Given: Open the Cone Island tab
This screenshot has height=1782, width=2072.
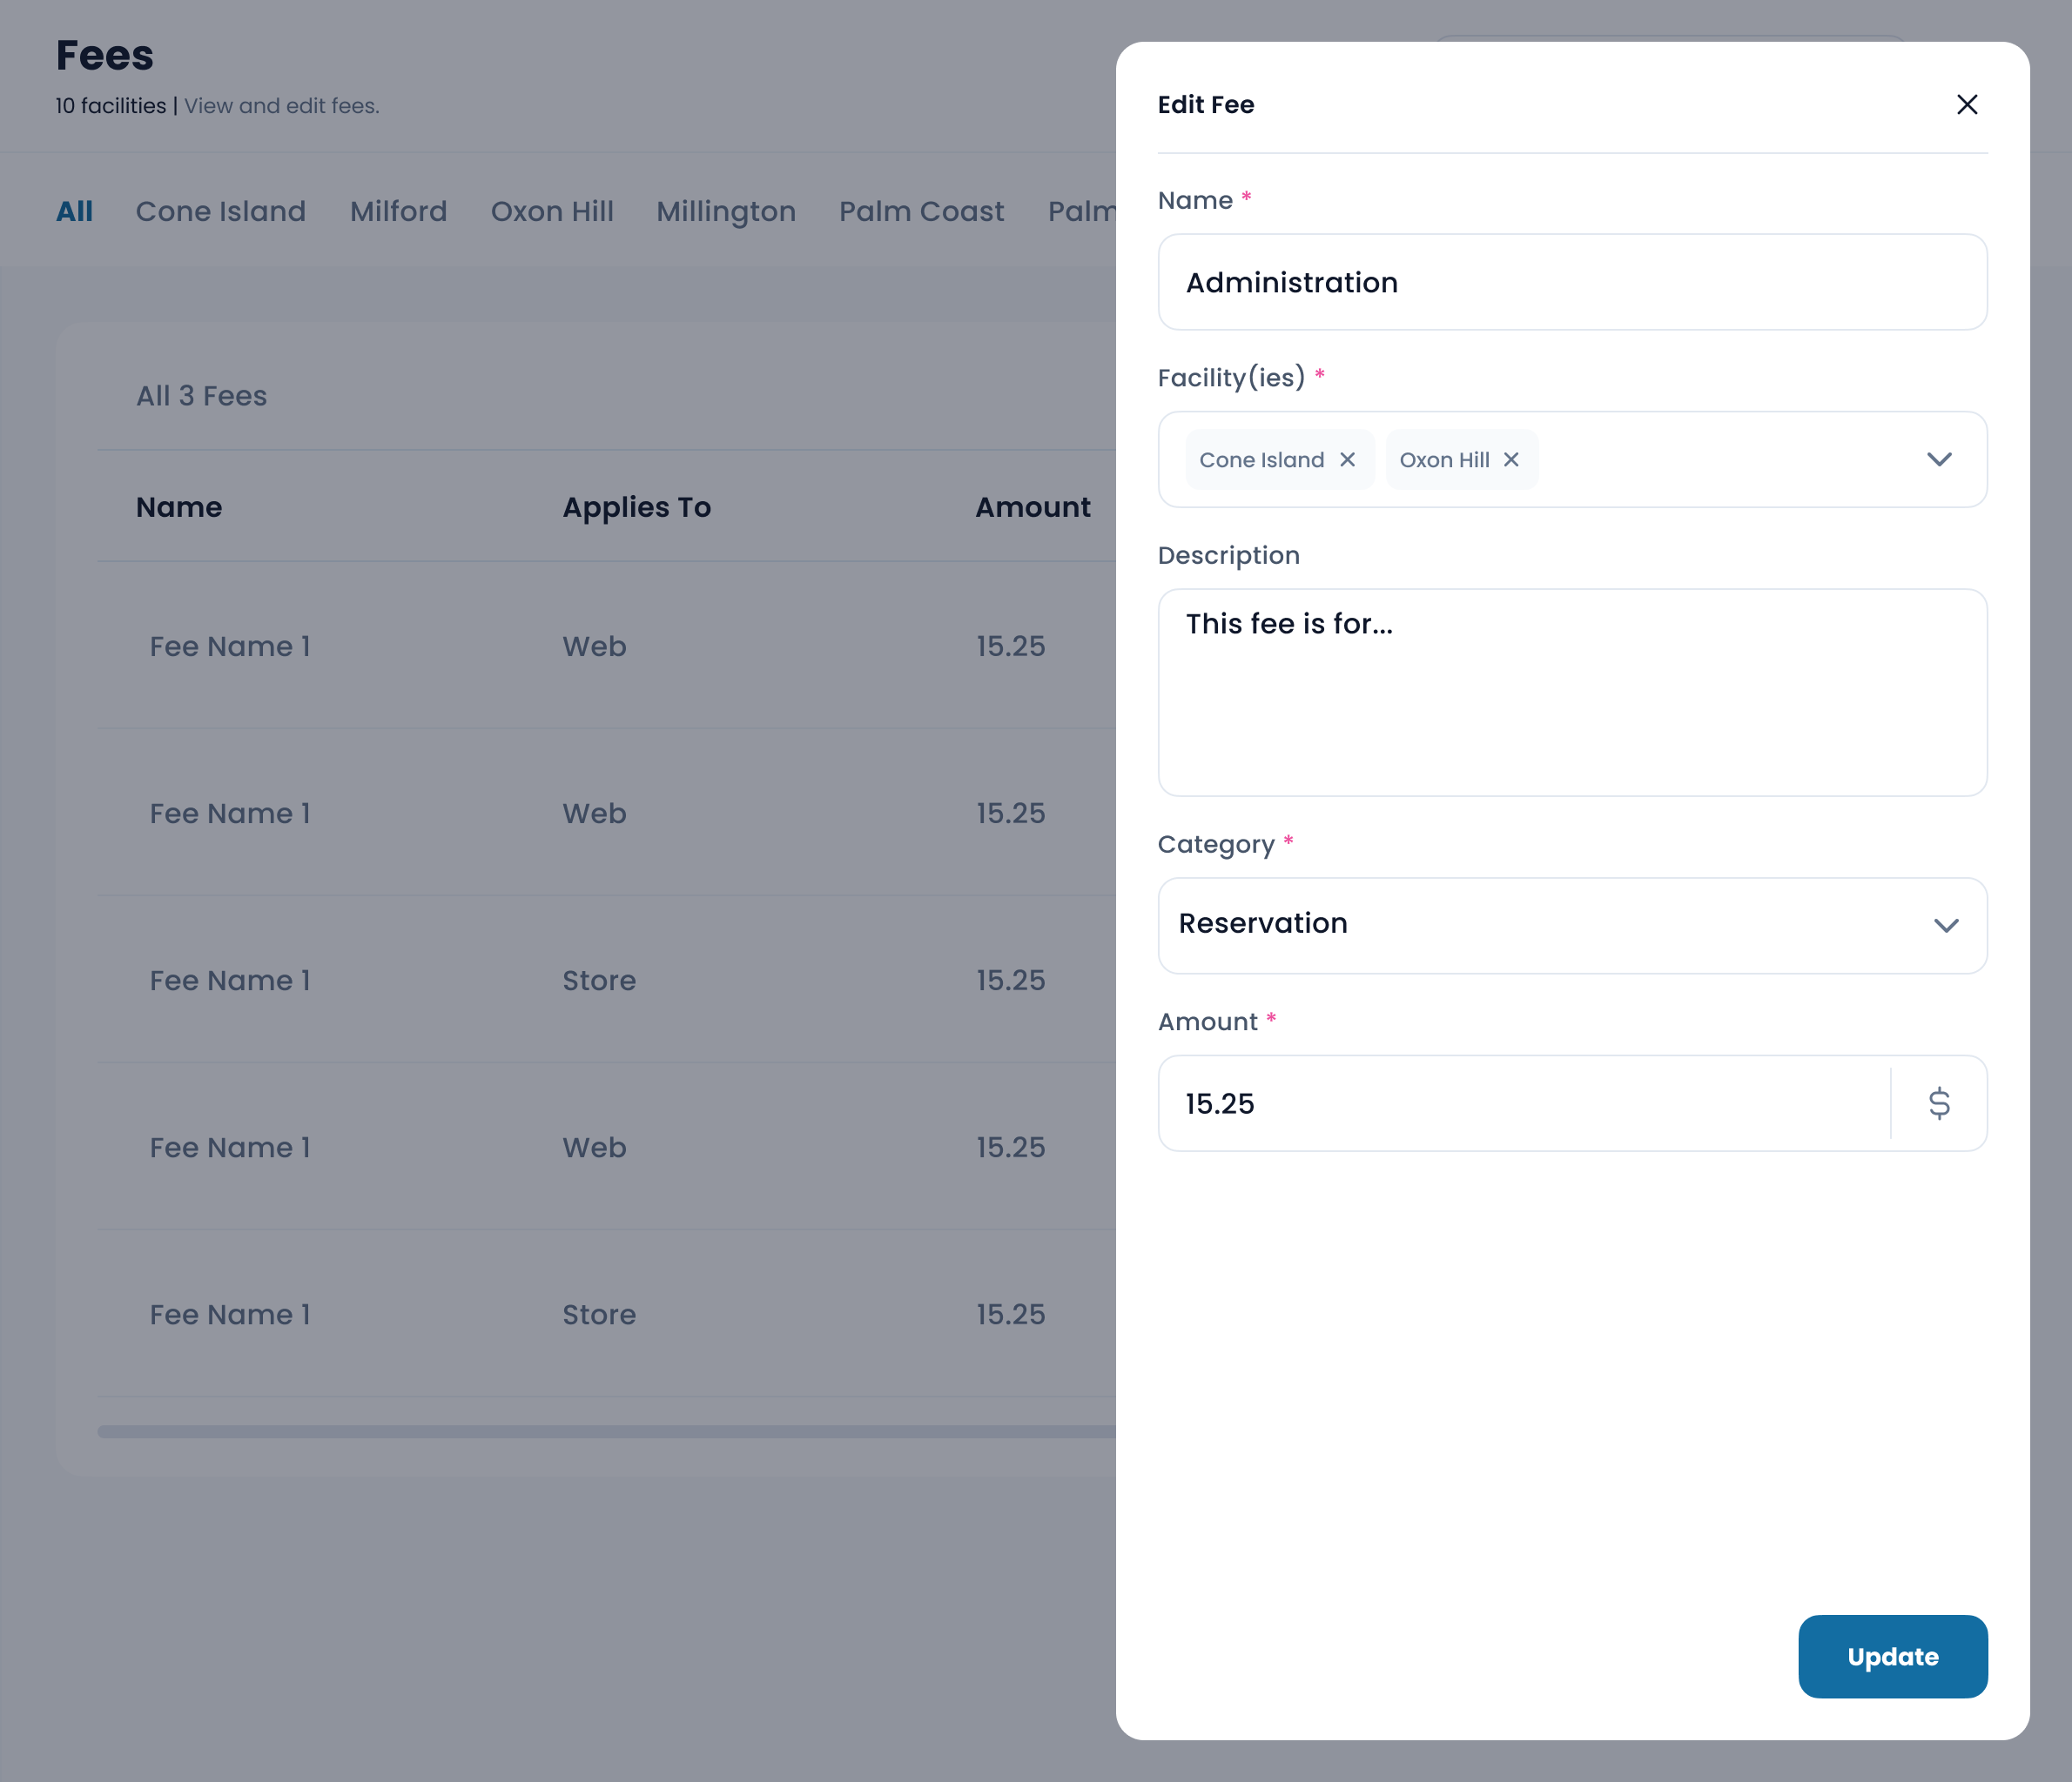Looking at the screenshot, I should [220, 212].
